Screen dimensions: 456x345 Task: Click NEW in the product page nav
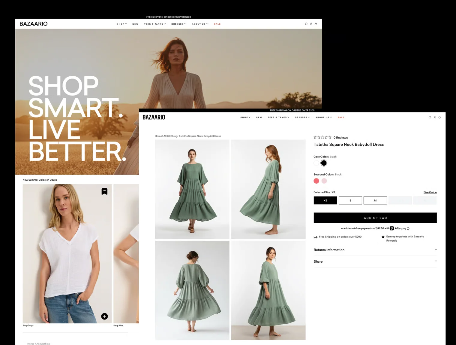[259, 117]
